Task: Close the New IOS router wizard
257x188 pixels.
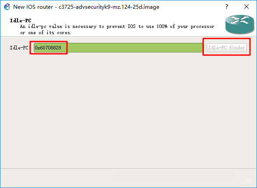Action: tap(246, 7)
